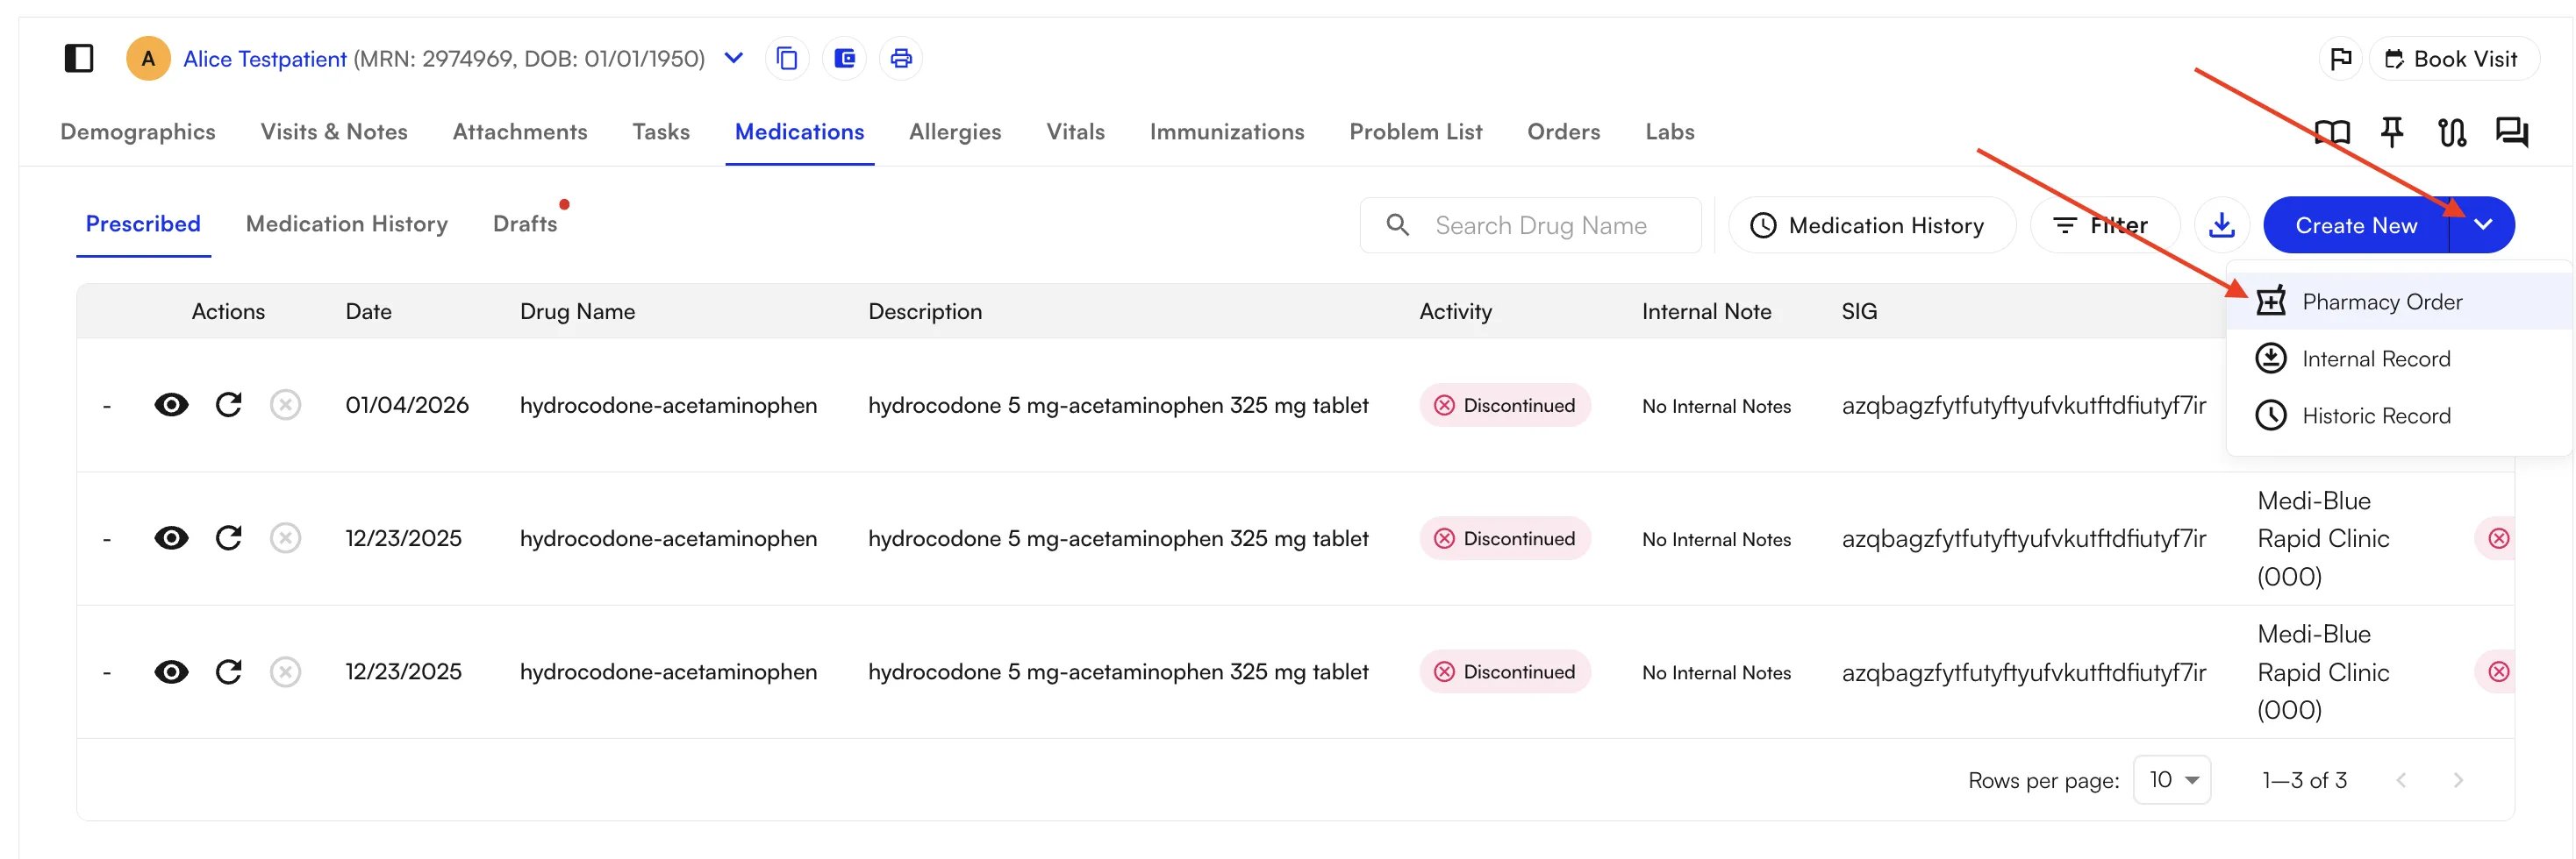Select the Prescribed sub-tab
The image size is (2576, 859).
pos(143,224)
